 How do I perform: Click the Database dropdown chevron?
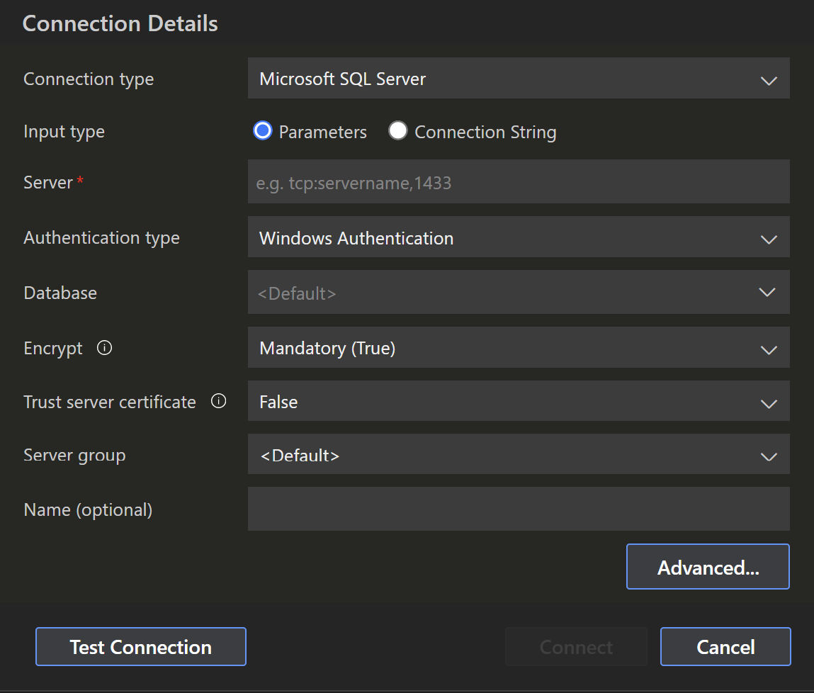769,293
